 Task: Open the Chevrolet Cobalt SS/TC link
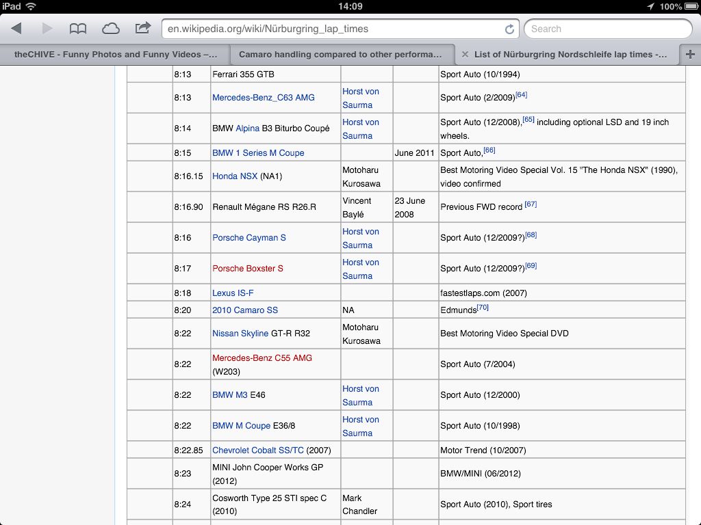coord(257,450)
